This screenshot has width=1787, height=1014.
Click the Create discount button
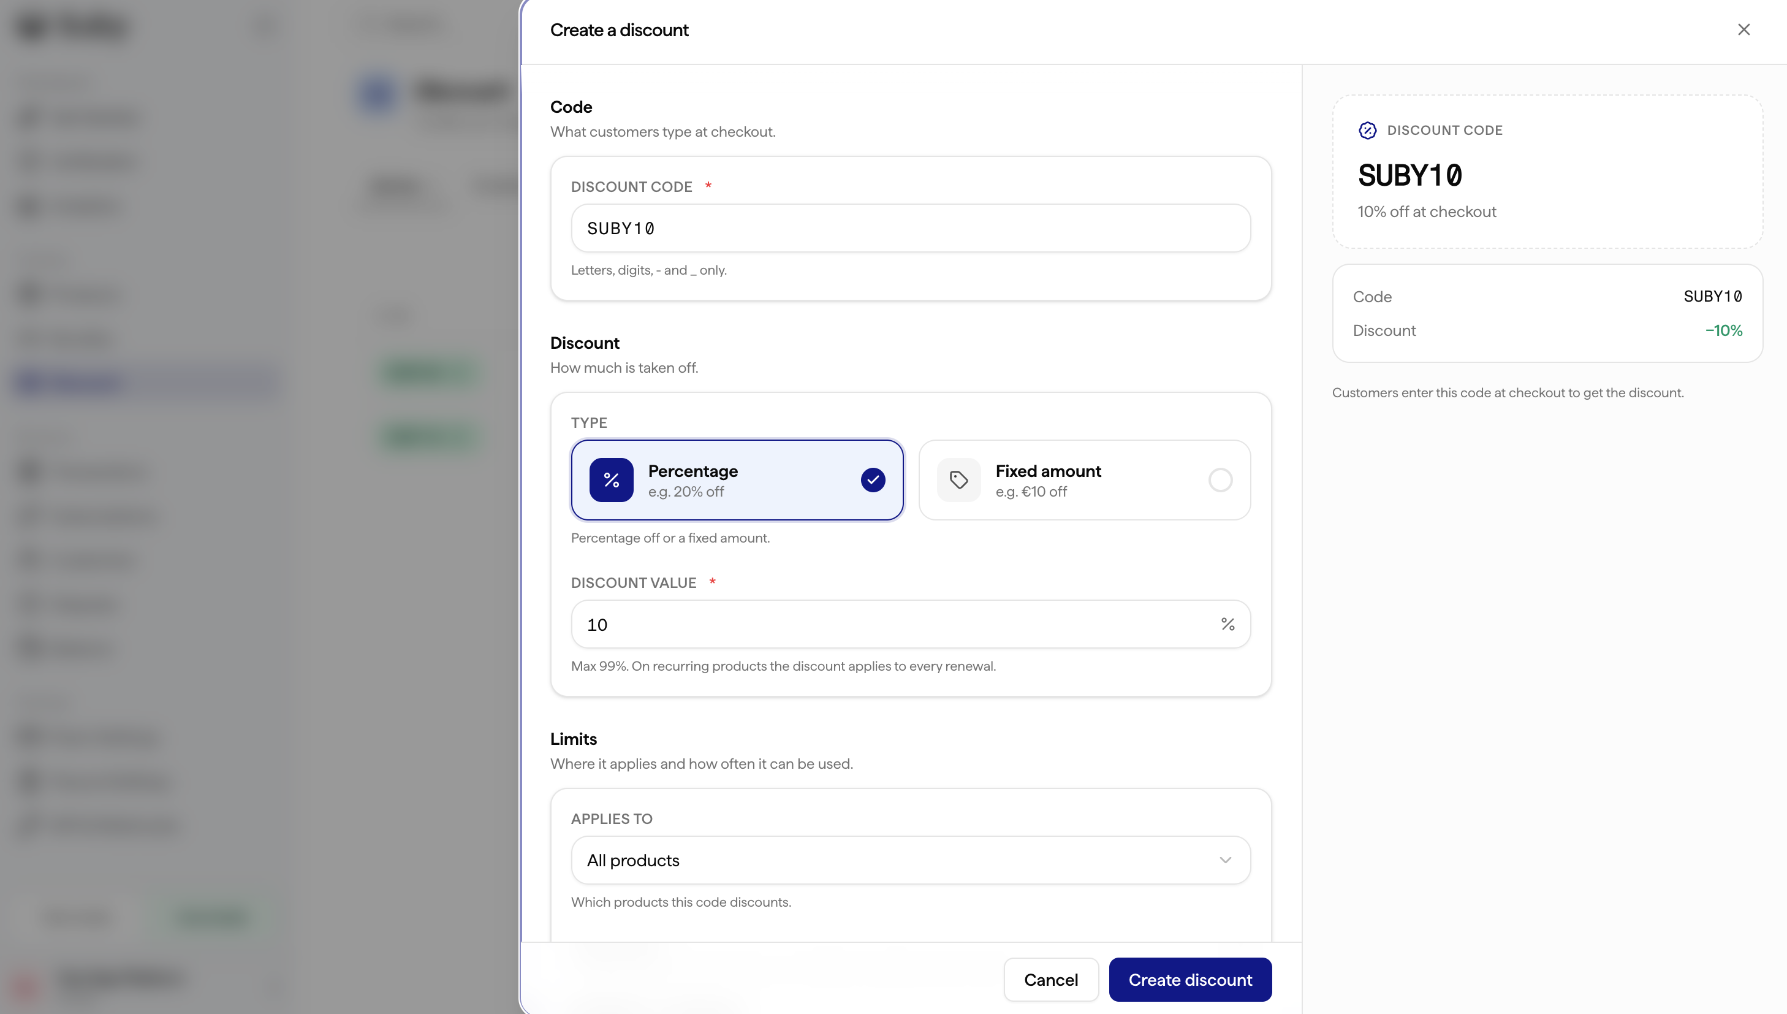tap(1189, 980)
